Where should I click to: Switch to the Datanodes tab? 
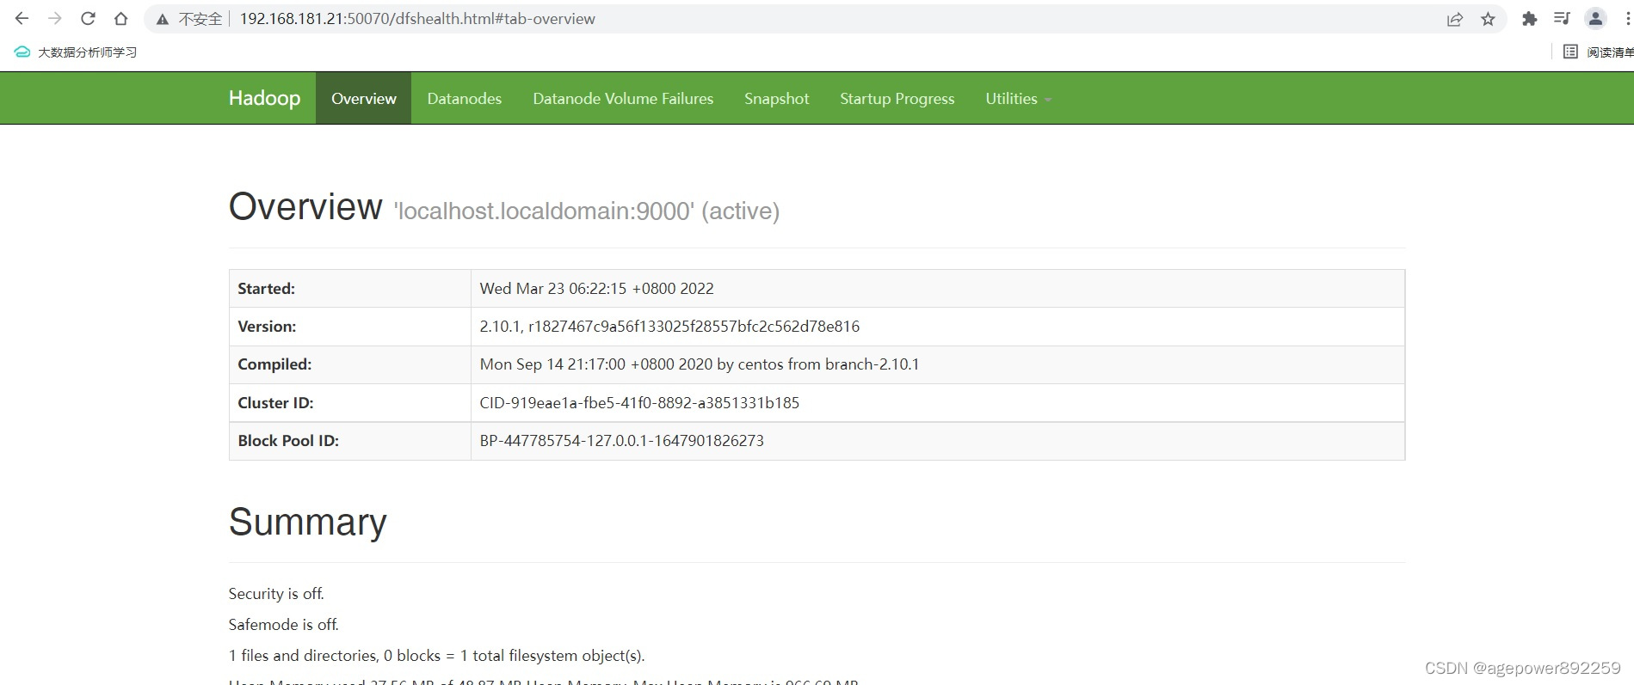[x=465, y=98]
